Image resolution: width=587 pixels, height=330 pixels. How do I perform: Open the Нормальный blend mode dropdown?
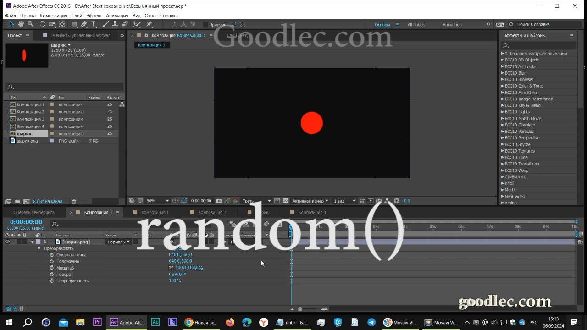(x=118, y=242)
